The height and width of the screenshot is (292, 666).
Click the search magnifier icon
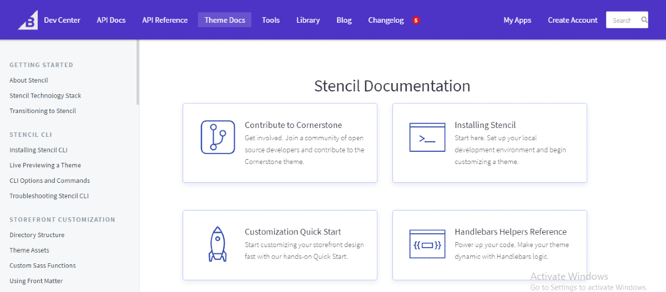click(x=644, y=20)
